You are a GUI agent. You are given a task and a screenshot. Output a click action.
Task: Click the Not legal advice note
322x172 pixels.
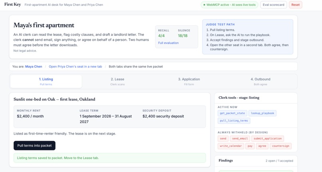click(x=25, y=51)
